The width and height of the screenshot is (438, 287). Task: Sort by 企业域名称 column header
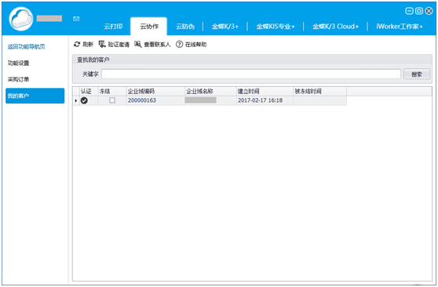pos(210,91)
